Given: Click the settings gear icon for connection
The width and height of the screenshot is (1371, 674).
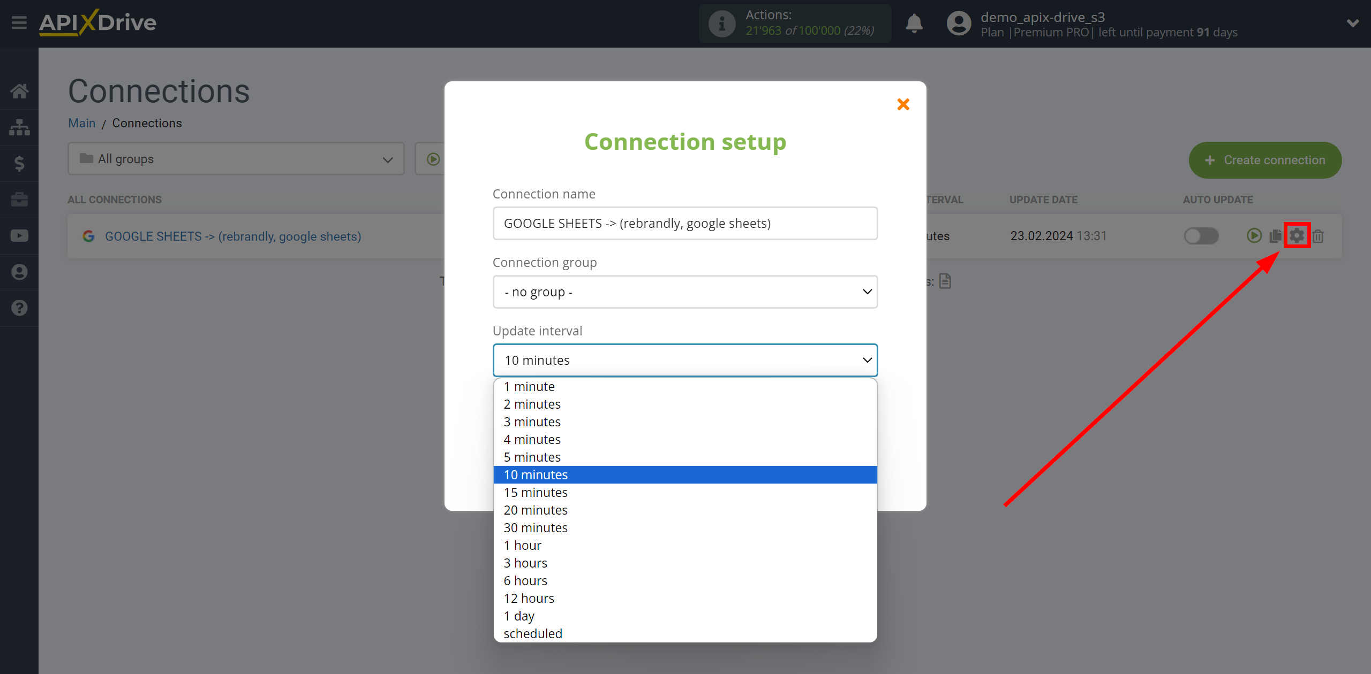Looking at the screenshot, I should click(1298, 236).
